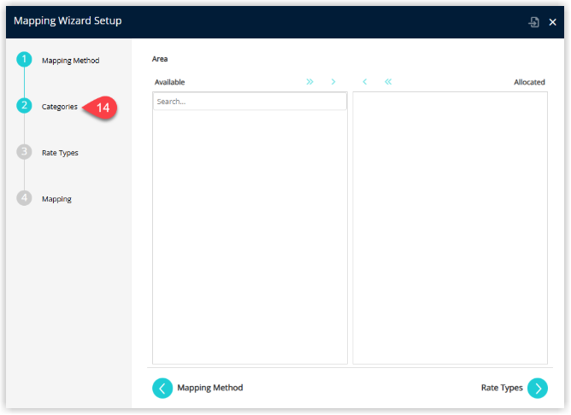This screenshot has height=415, width=571.
Task: Open the Mapping step label
Action: (x=56, y=199)
